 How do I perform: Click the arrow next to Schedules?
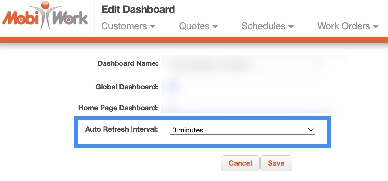click(291, 27)
